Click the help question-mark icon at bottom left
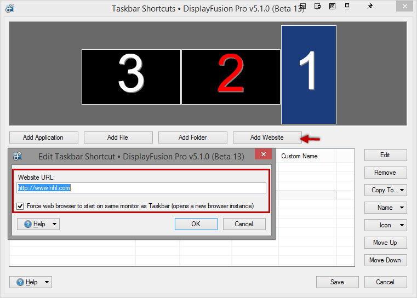417x298 pixels. point(20,282)
